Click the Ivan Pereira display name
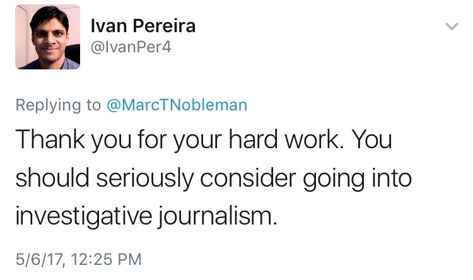 143,26
